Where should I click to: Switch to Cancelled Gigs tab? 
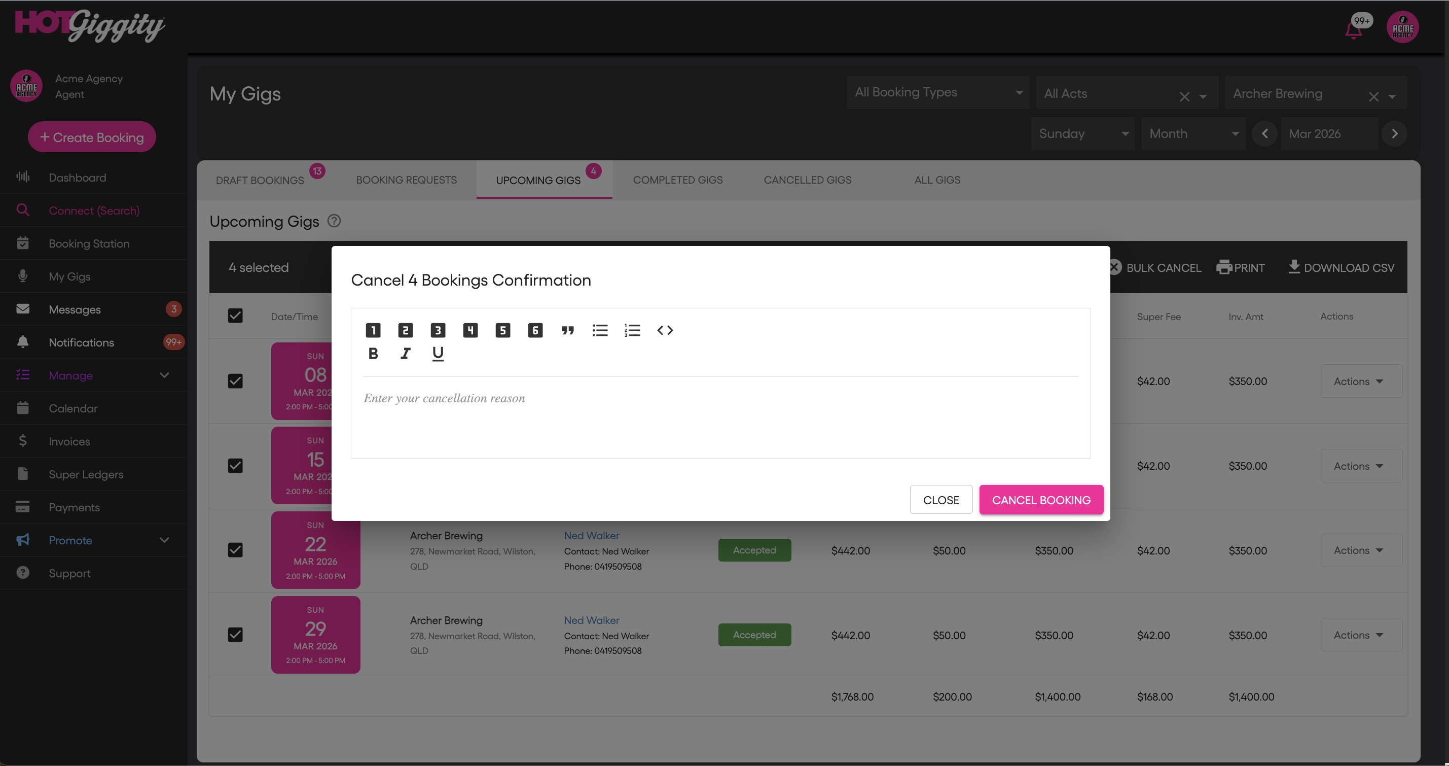(807, 180)
